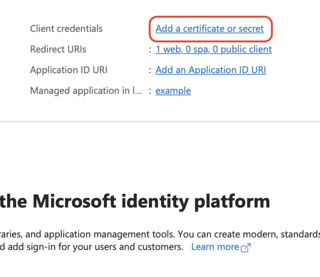Click the colon before 1 web, 0 spa
Screen dimensions: 320x277
[x=150, y=49]
